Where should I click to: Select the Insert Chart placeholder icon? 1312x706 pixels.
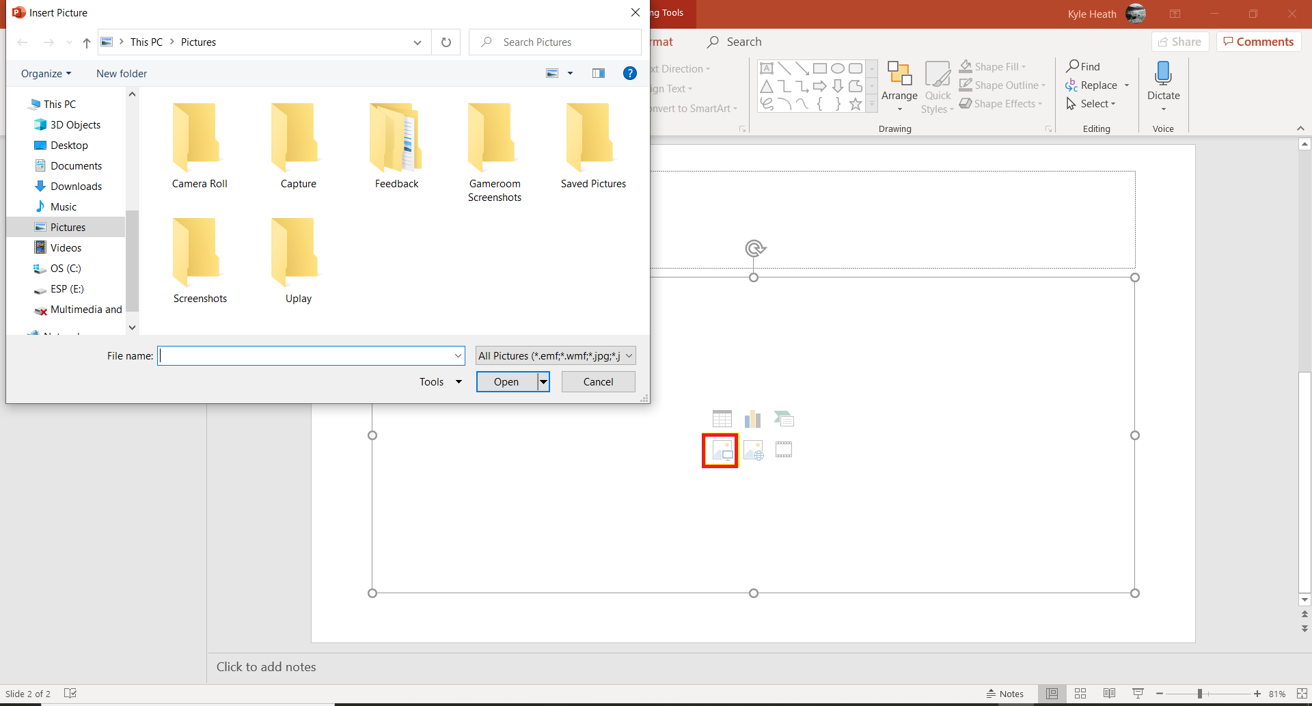click(752, 418)
